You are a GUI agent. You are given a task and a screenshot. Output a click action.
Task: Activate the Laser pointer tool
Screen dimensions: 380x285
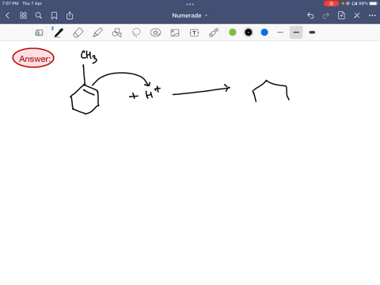pyautogui.click(x=214, y=32)
